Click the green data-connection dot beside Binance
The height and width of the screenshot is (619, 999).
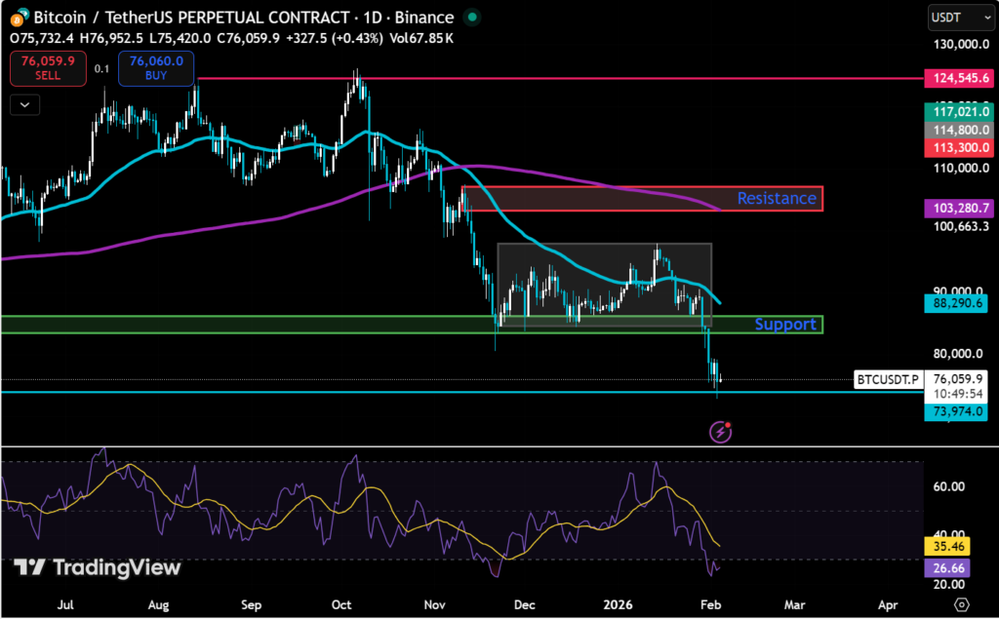coord(472,18)
